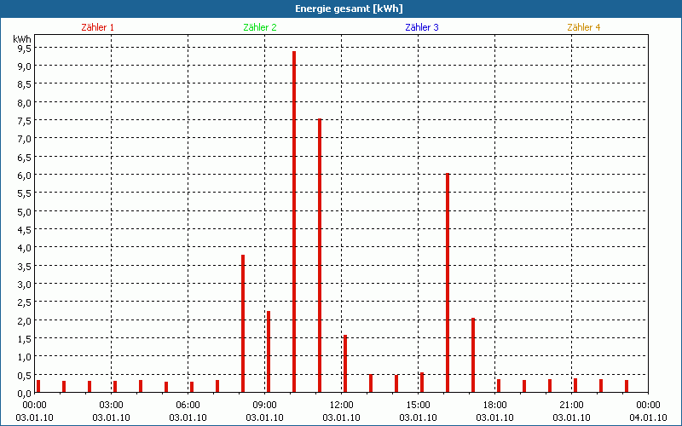Select the Zähler 4 legend label
This screenshot has height=426, width=682.
click(584, 27)
